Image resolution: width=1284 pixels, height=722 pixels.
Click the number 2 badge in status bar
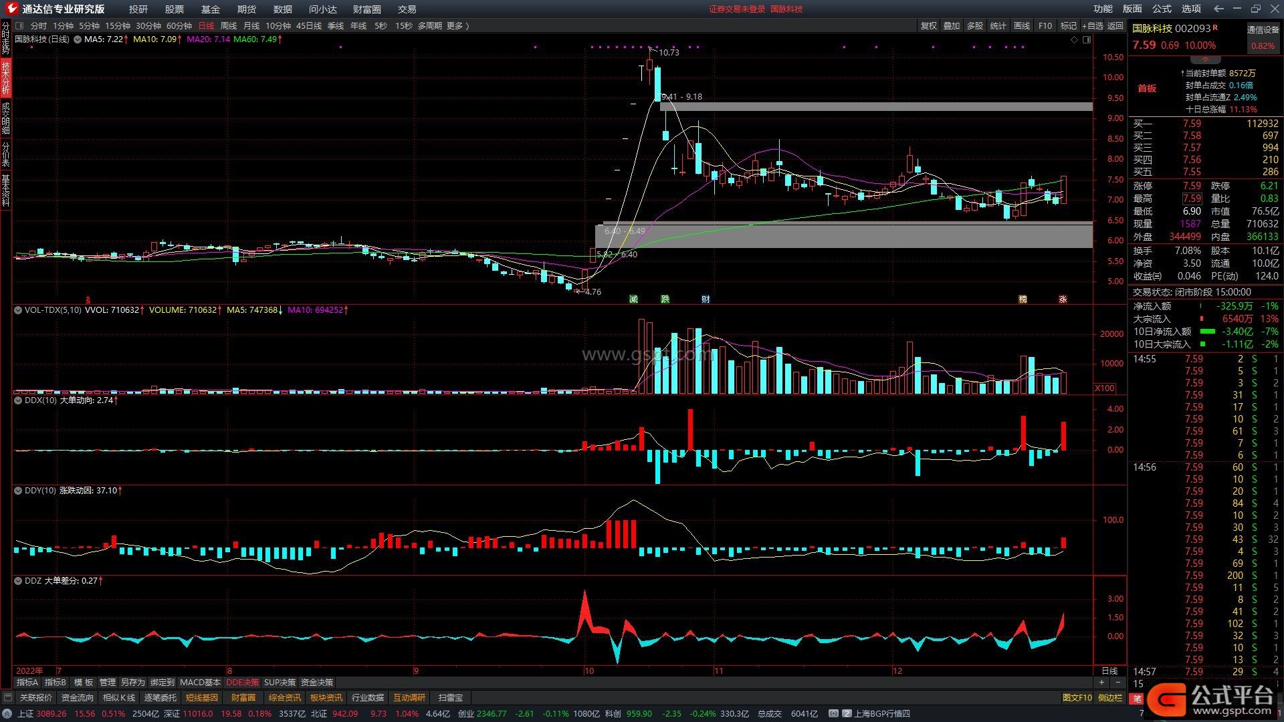[x=847, y=714]
